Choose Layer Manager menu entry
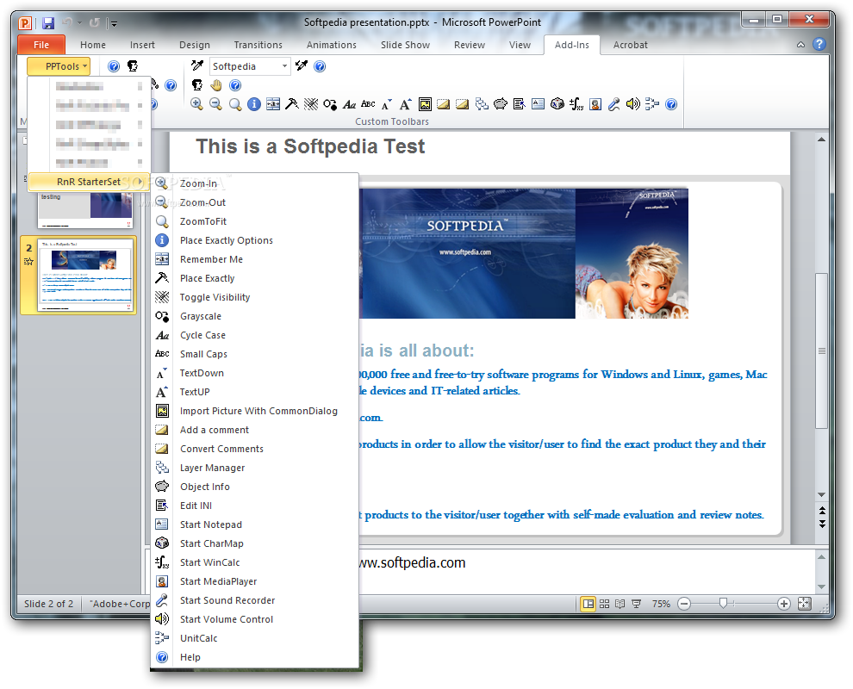The width and height of the screenshot is (853, 689). coord(254,468)
